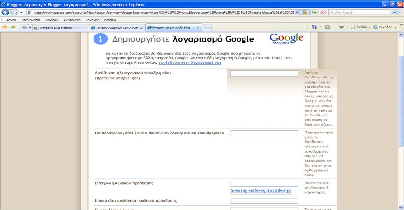Open search provider options dropdown arrow

[x=400, y=12]
